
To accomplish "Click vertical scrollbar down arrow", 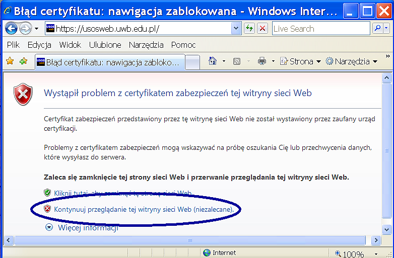I will [386, 229].
